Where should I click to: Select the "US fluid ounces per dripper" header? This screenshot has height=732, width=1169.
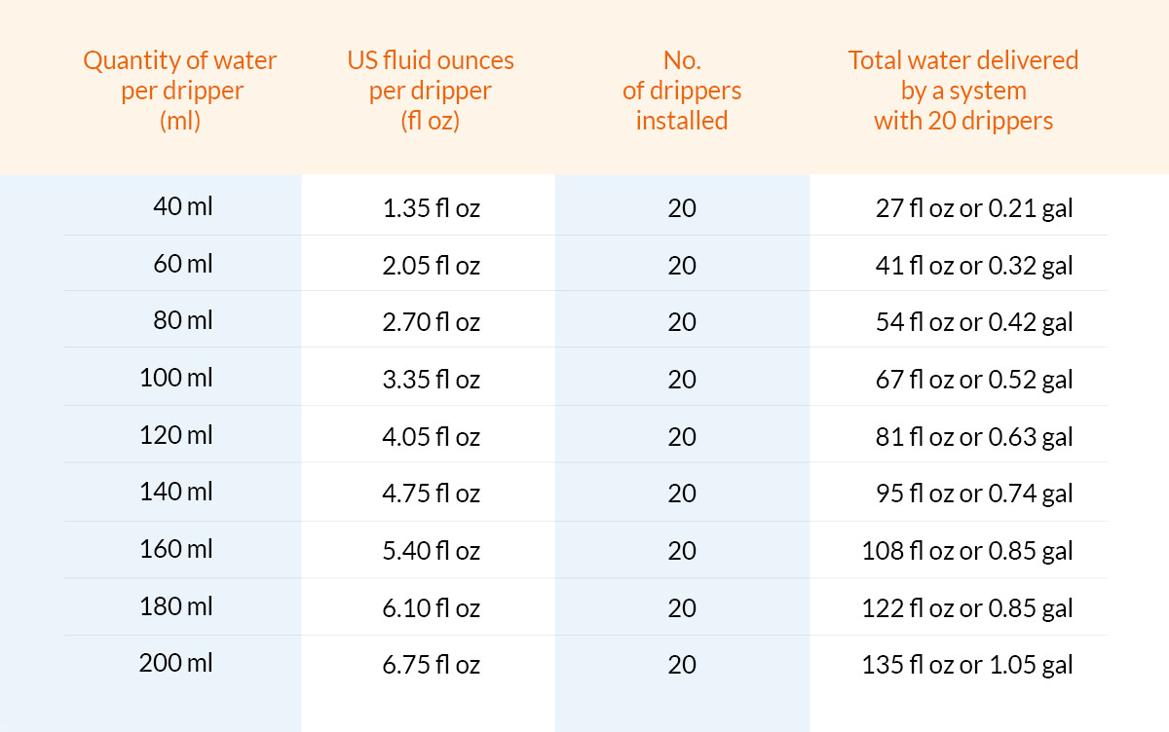click(x=431, y=91)
